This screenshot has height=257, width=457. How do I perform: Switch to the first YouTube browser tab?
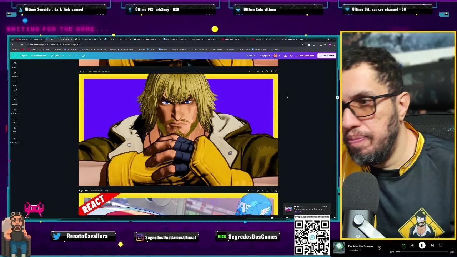coord(27,39)
